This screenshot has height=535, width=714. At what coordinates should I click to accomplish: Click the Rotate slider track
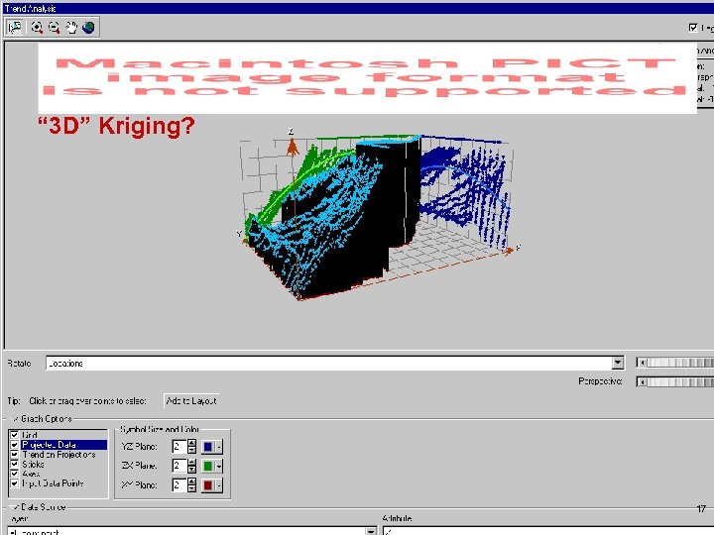click(x=680, y=363)
